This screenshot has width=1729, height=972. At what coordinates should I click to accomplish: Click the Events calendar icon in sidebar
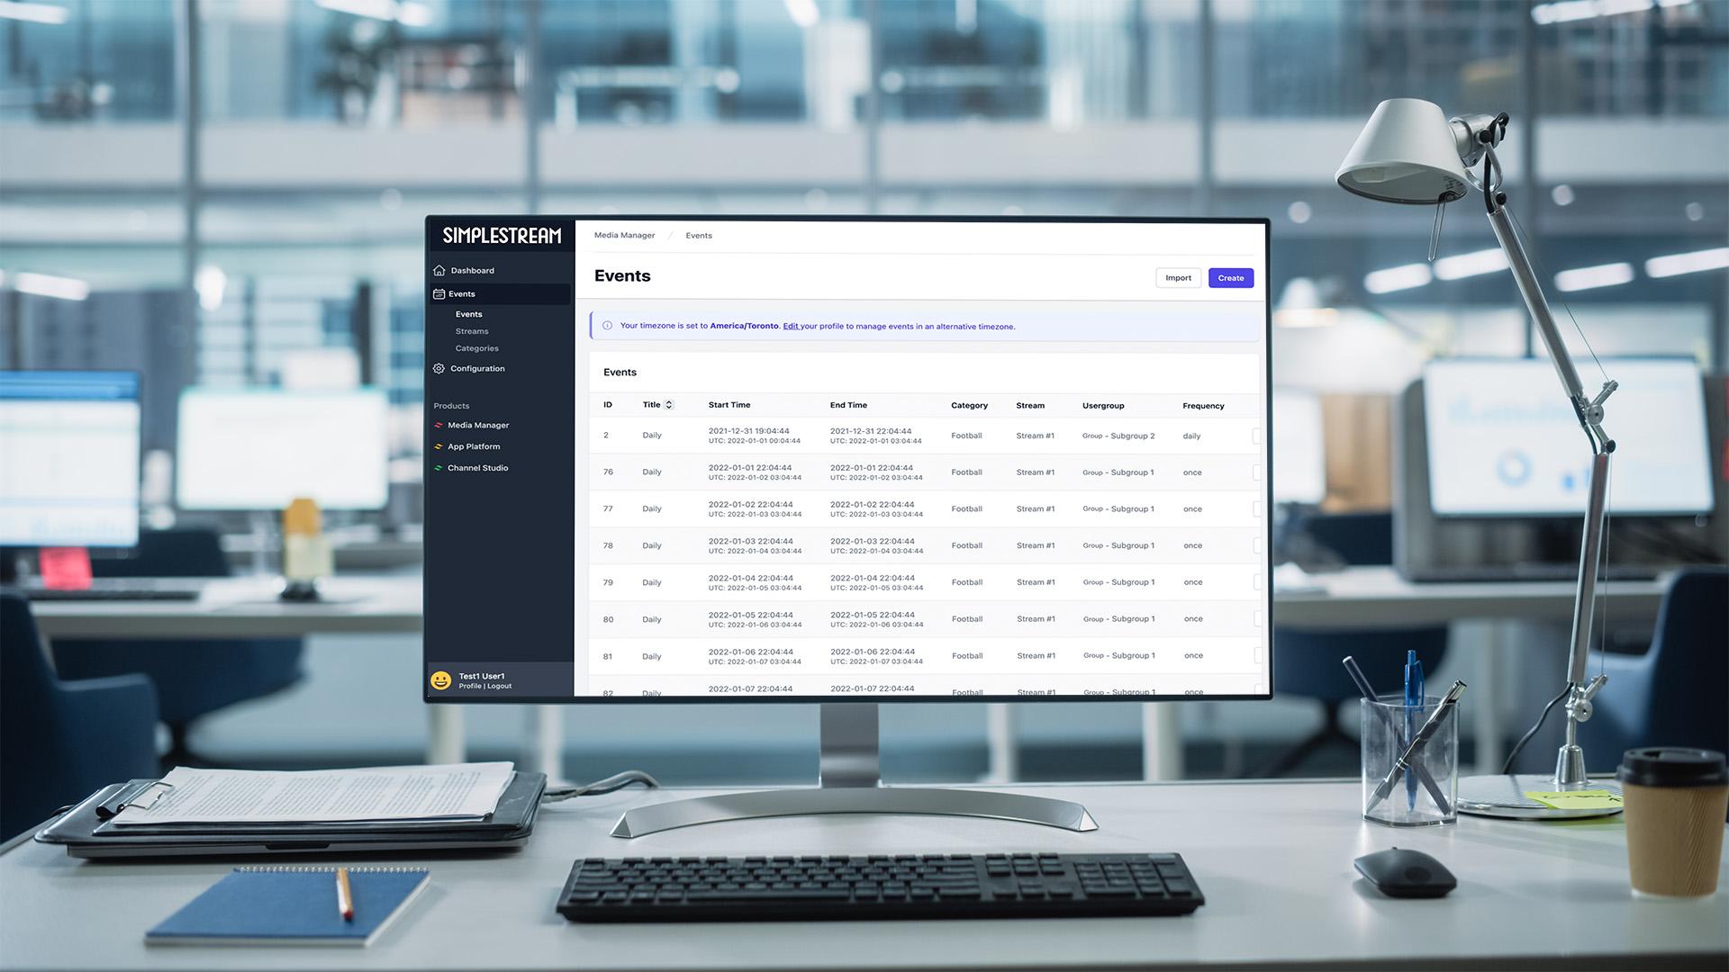click(439, 293)
